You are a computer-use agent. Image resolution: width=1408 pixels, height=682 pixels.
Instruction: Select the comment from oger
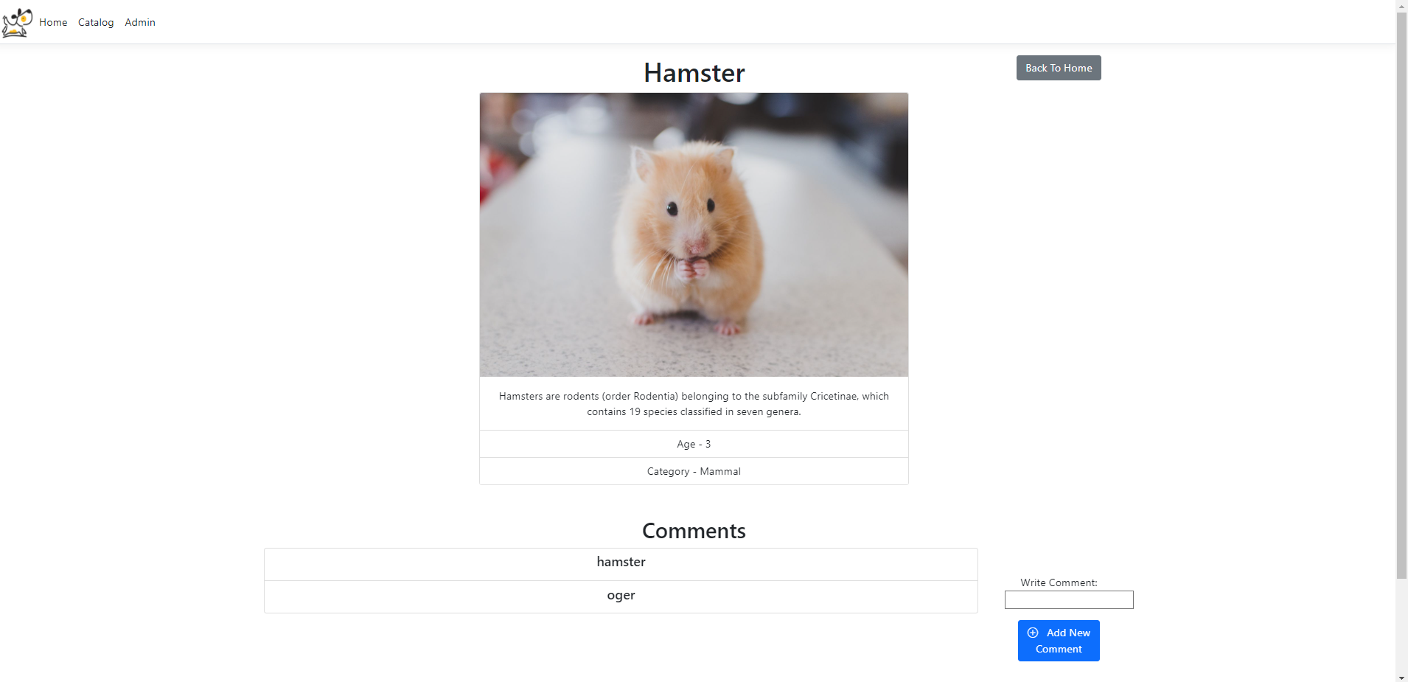[x=621, y=596]
